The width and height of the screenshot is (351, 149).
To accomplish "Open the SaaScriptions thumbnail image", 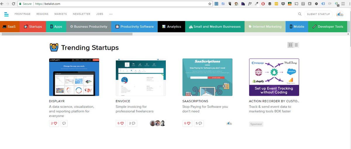I will (x=207, y=77).
